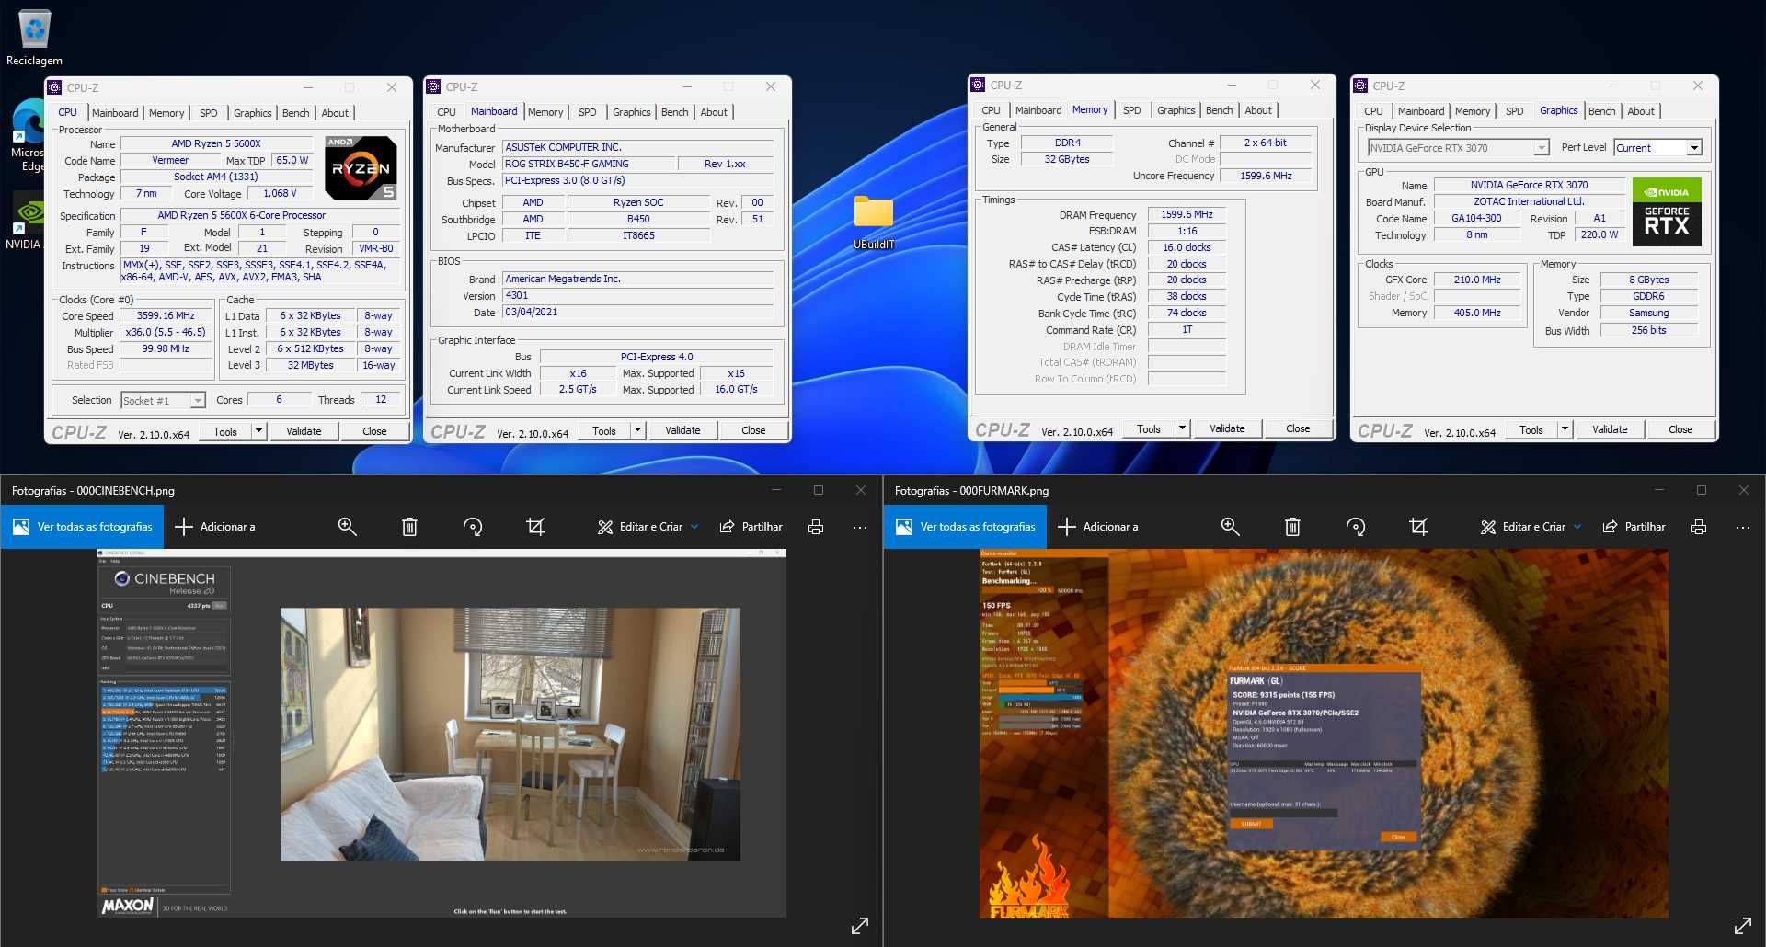Click the Ryzen 5 logo in CPU-Z
Screen dimensions: 1766x947
(x=361, y=168)
